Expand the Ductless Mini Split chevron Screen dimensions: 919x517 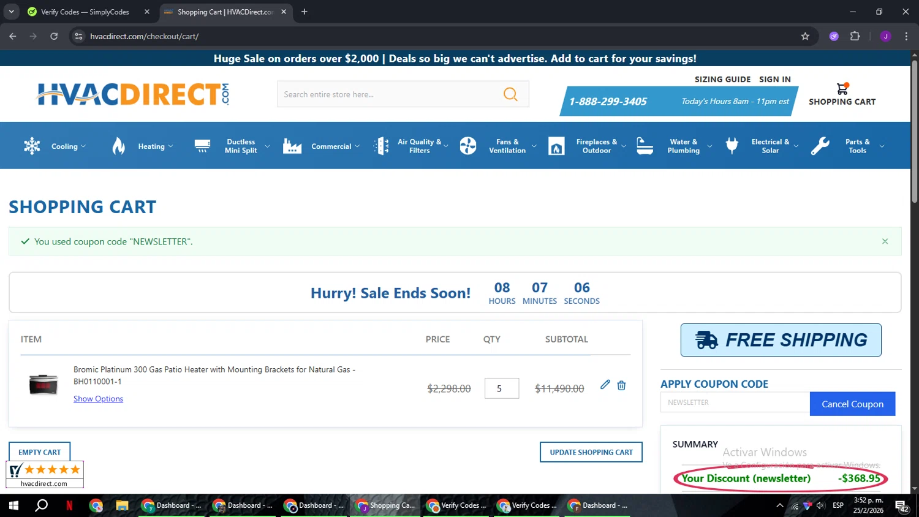pos(267,146)
